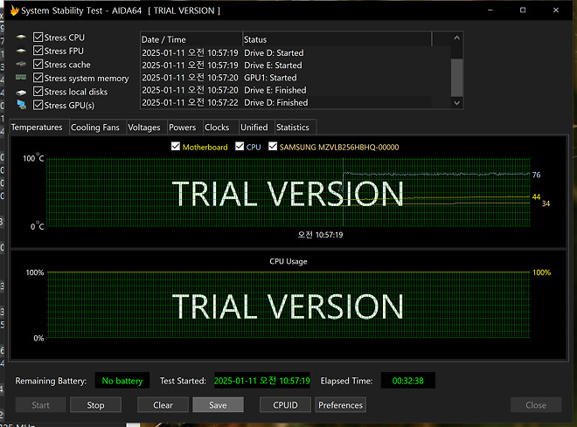Click the CPU chip icon beside Stress CPU
The width and height of the screenshot is (577, 427).
coord(21,38)
